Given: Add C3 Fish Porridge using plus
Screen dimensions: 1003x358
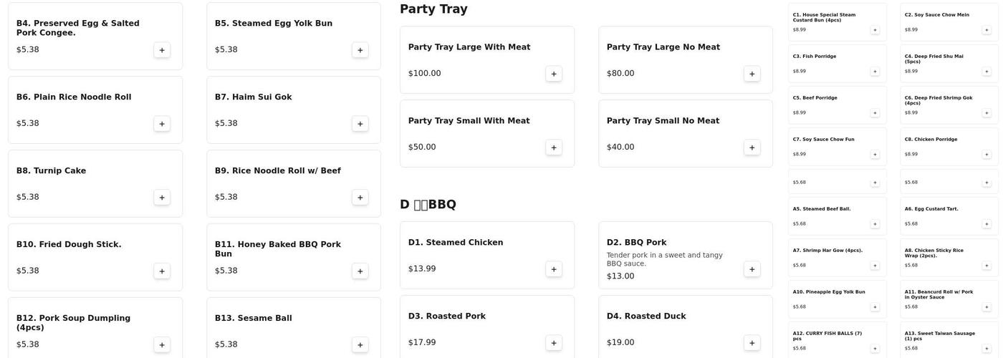Looking at the screenshot, I should coord(875,72).
